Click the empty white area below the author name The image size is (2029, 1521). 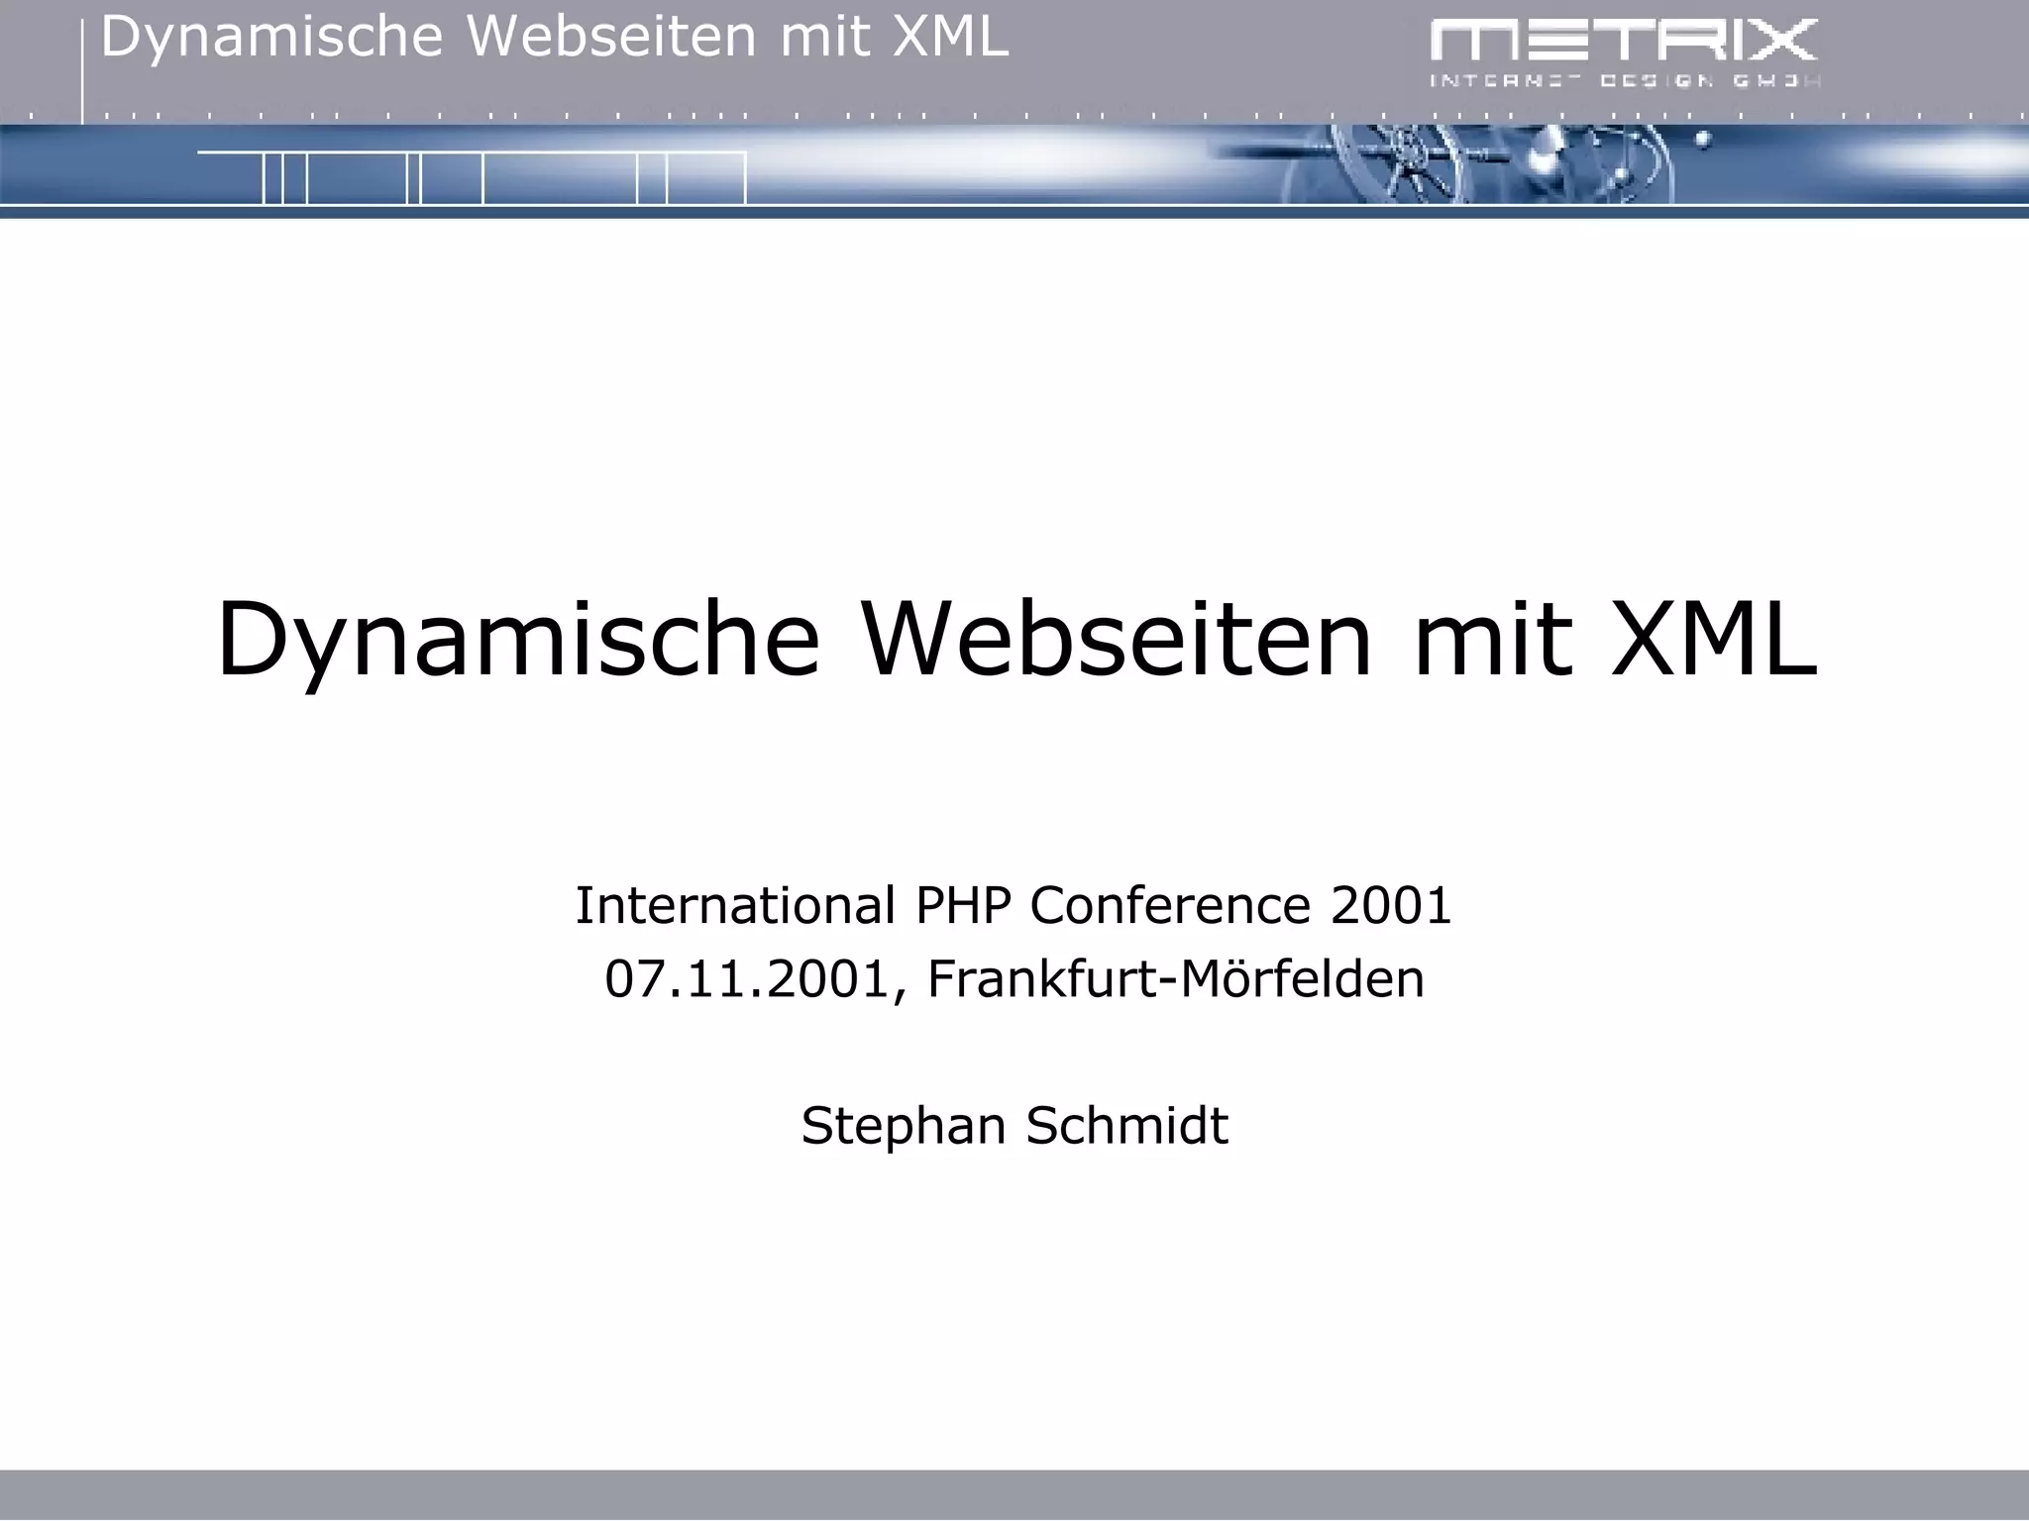click(x=1014, y=1317)
